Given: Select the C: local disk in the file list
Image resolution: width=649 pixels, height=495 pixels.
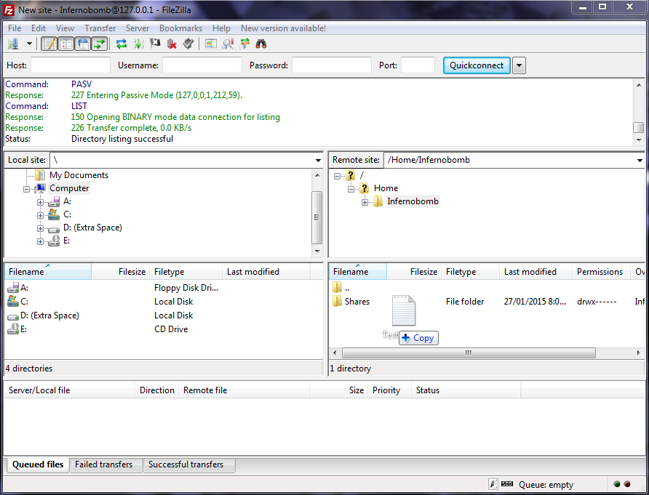Looking at the screenshot, I should pos(164,302).
